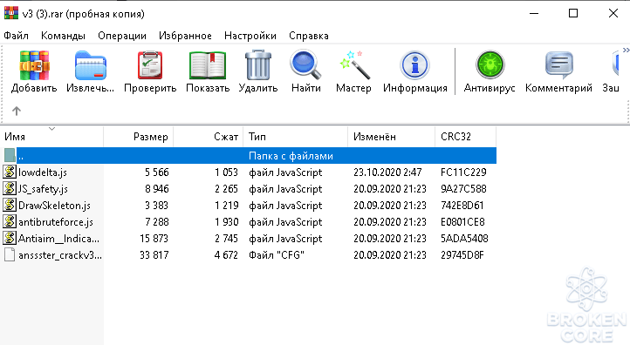The width and height of the screenshot is (630, 345).
Task: Open the Мастер (Wizard) wand icon
Action: 354,64
